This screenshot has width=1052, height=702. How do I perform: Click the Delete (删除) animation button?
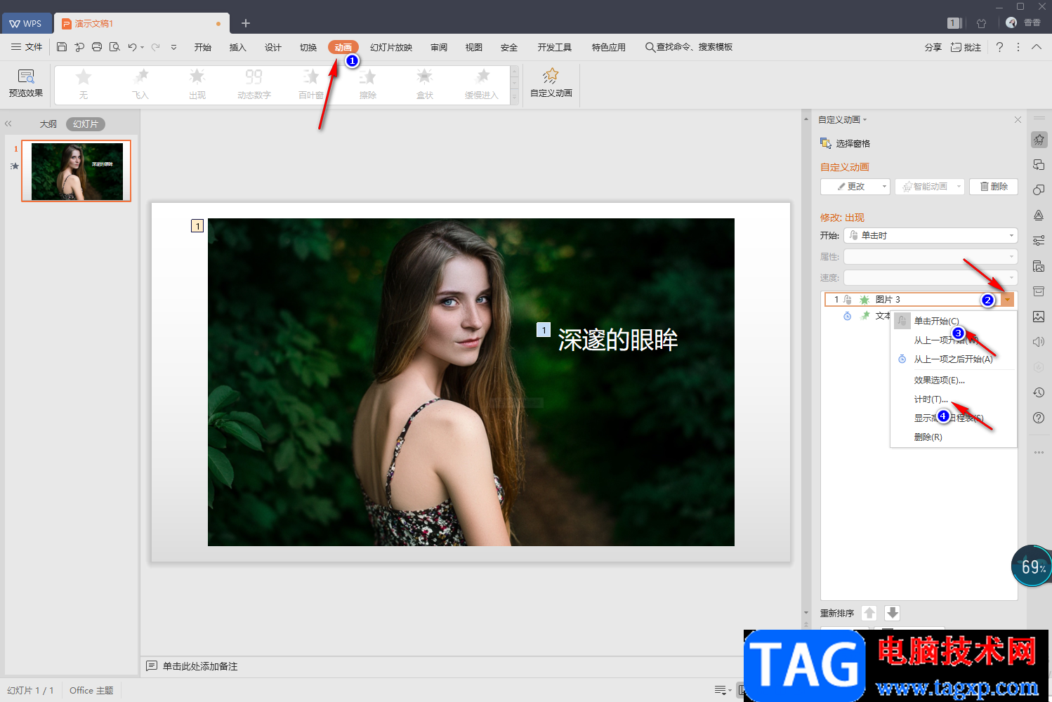tap(994, 187)
